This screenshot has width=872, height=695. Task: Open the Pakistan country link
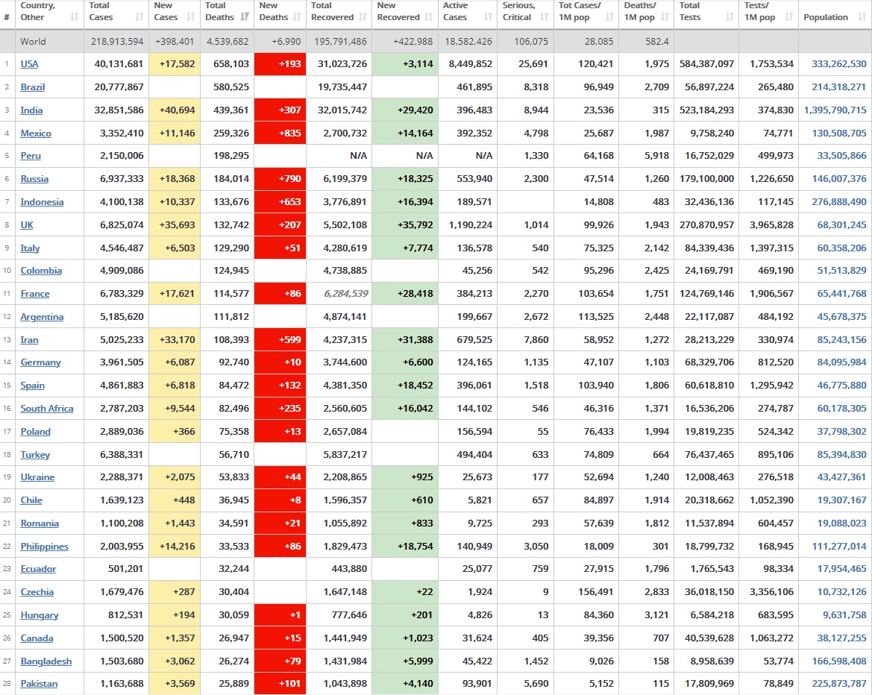tap(39, 684)
